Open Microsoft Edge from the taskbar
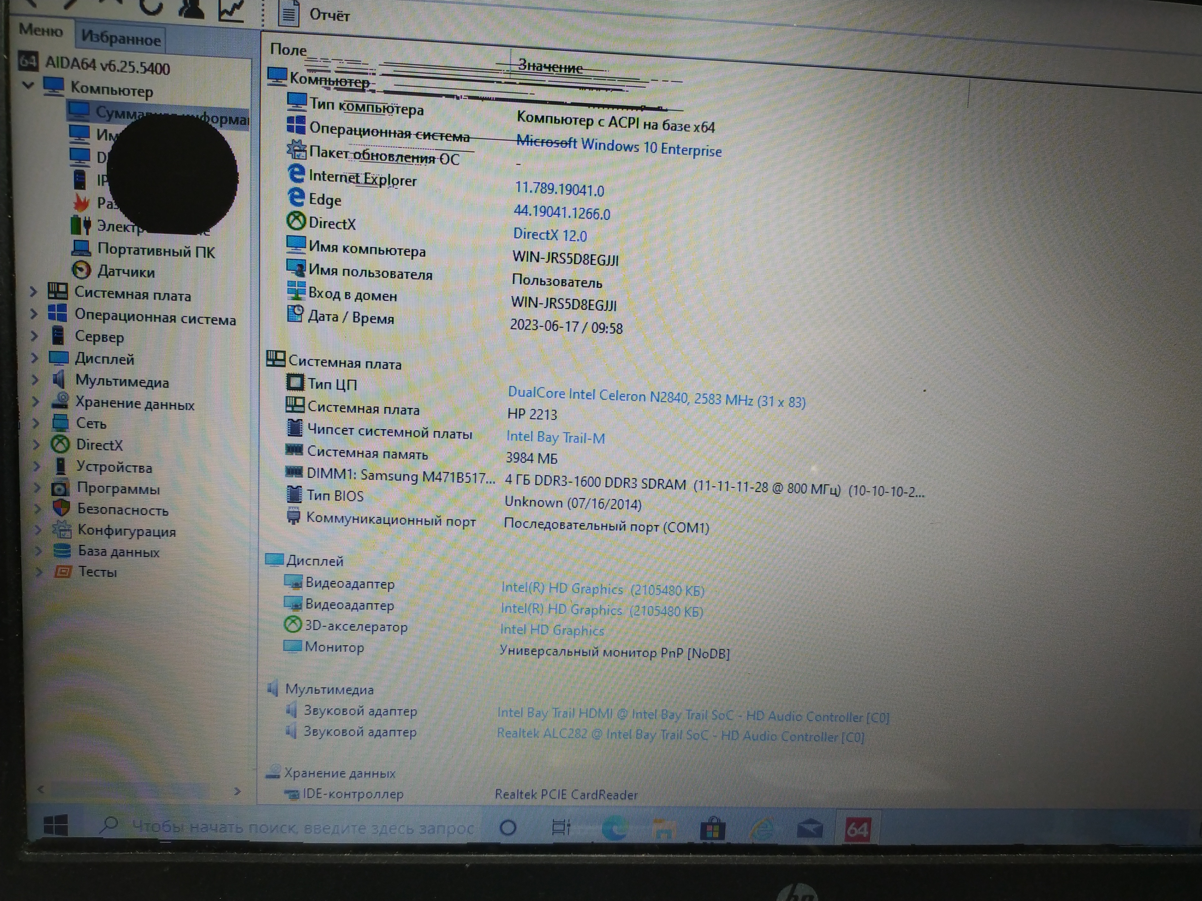Image resolution: width=1202 pixels, height=901 pixels. [614, 829]
